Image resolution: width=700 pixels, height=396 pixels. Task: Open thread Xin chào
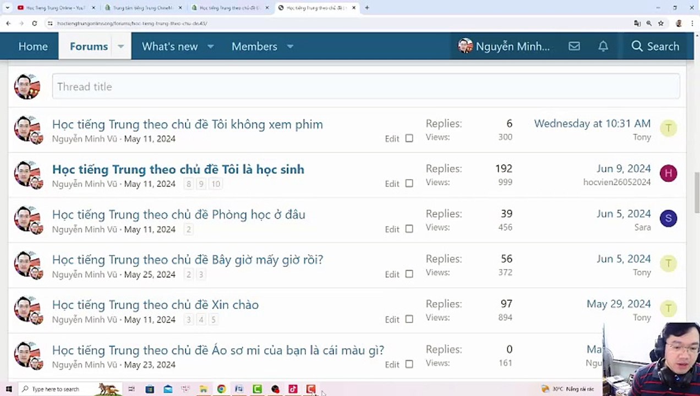coord(155,305)
